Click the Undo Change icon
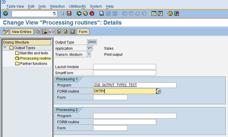The height and width of the screenshot is (137, 228). click(52, 32)
